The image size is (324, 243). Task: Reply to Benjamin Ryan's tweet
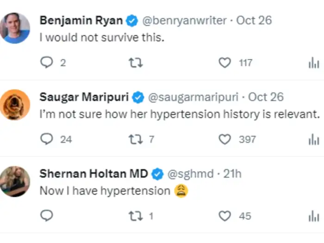coord(47,63)
